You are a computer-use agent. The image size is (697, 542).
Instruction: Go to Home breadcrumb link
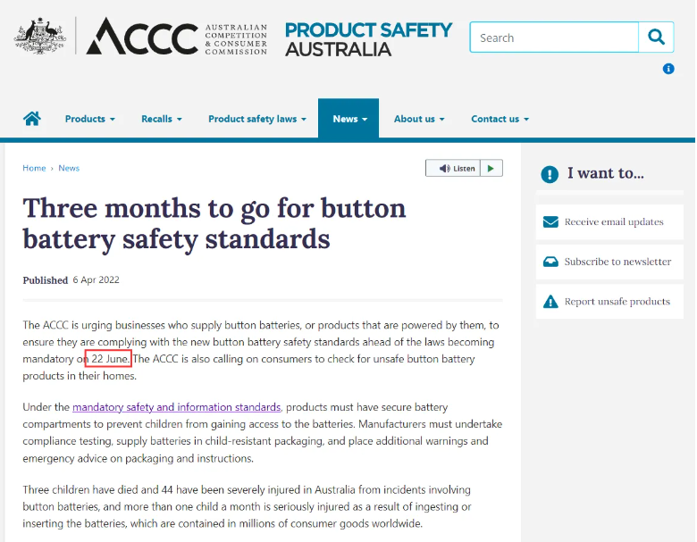click(x=34, y=168)
